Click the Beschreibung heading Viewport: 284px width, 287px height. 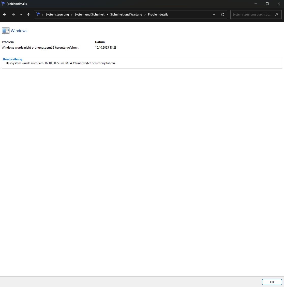[12, 59]
